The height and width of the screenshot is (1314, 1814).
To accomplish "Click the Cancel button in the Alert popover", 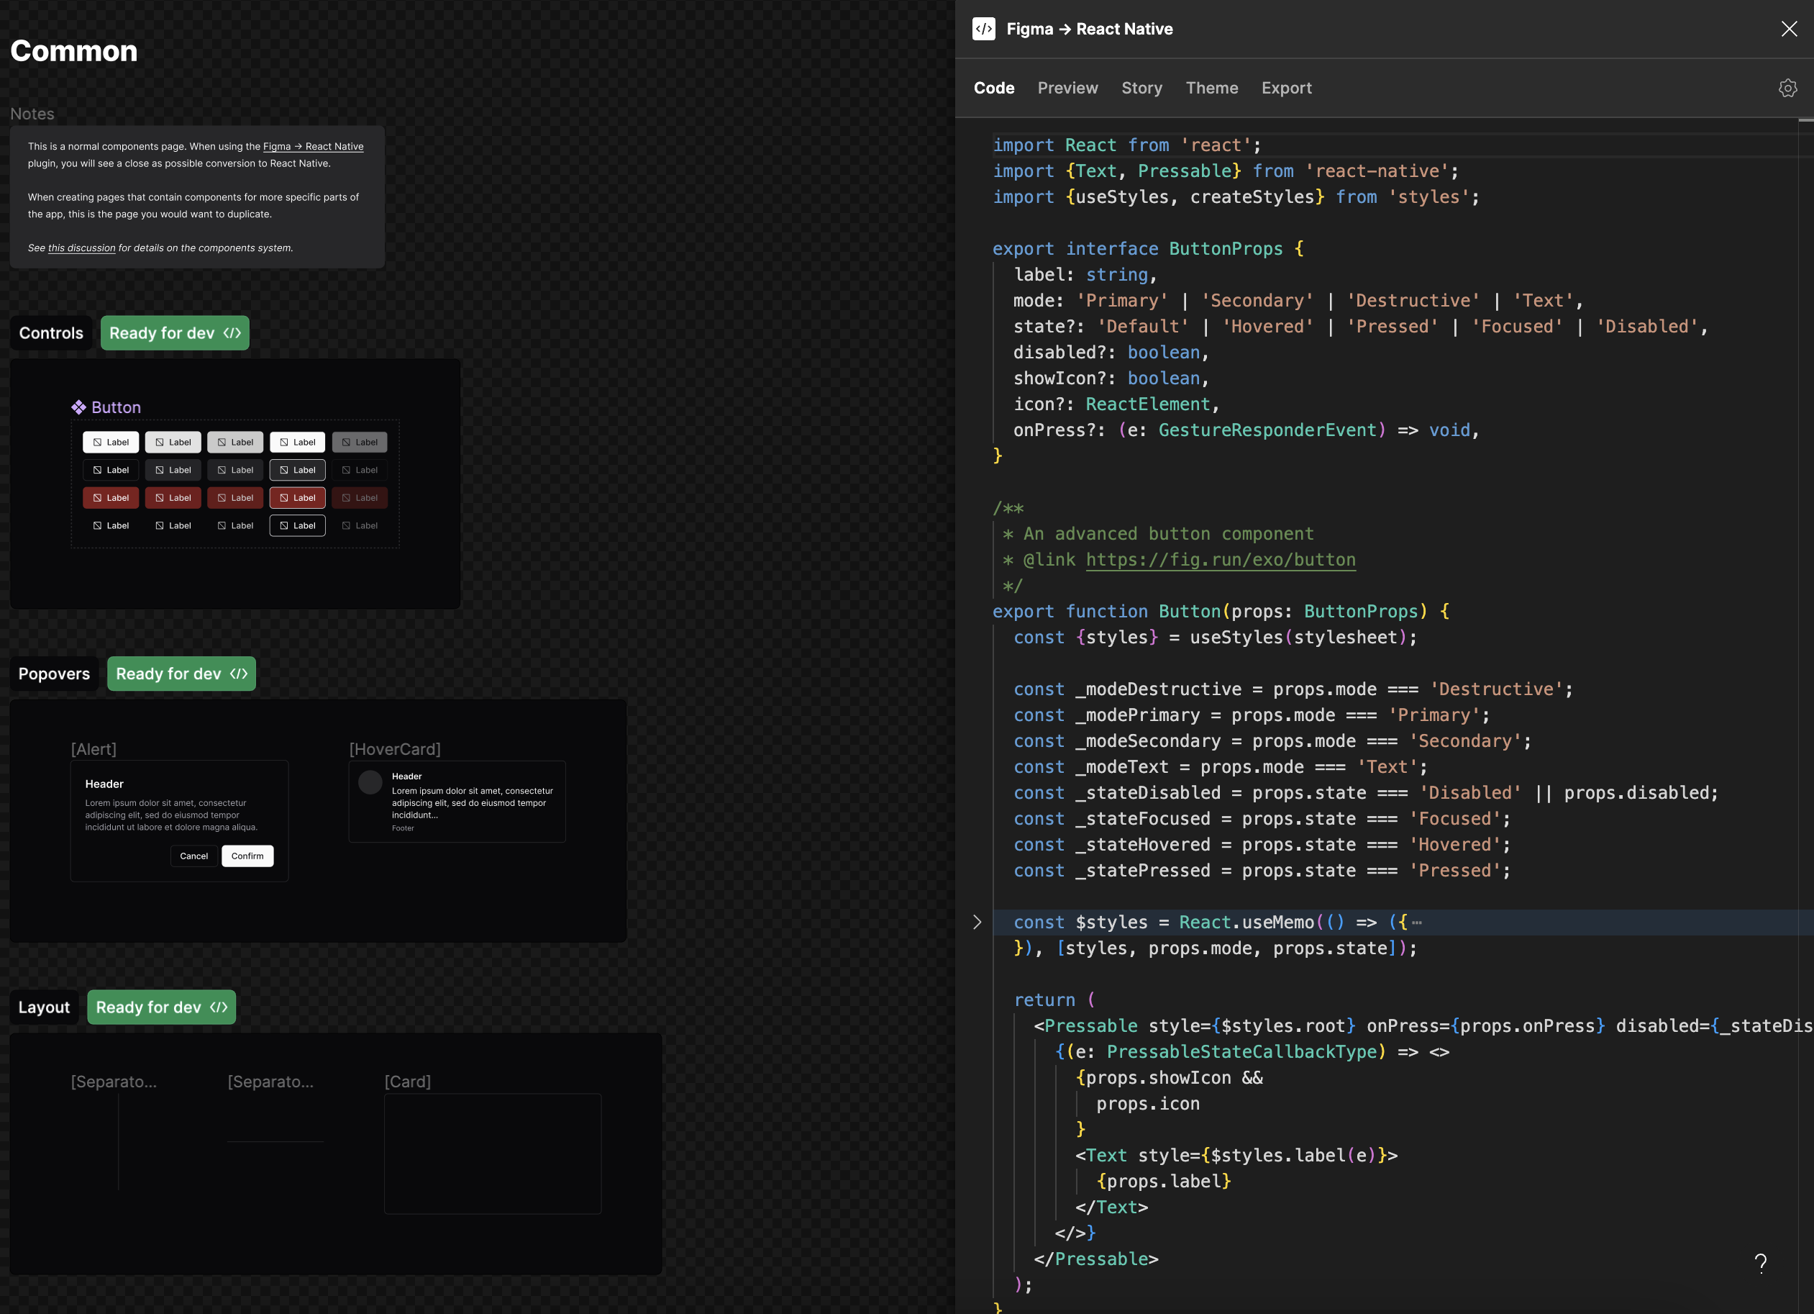I will coord(193,856).
